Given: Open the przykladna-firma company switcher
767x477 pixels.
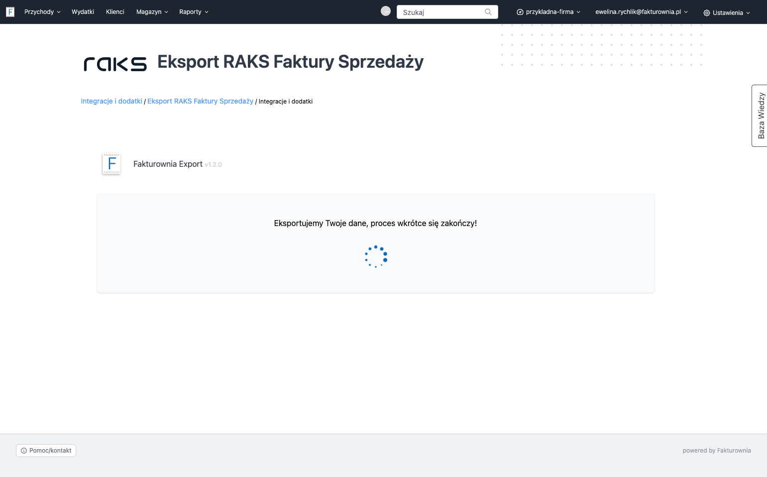Looking at the screenshot, I should click(x=548, y=12).
